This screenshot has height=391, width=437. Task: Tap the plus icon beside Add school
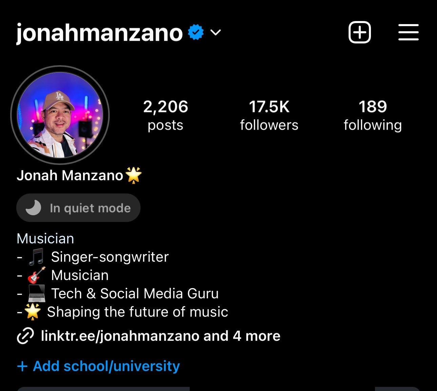(x=22, y=367)
